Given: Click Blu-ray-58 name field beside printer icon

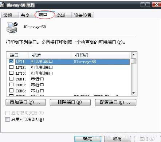Looking at the screenshot, I should click(x=35, y=27).
